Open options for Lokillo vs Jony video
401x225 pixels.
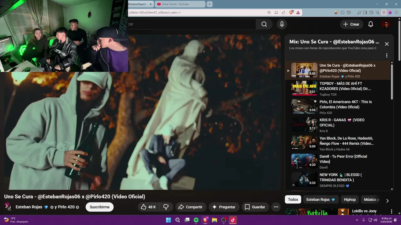pos(391,212)
